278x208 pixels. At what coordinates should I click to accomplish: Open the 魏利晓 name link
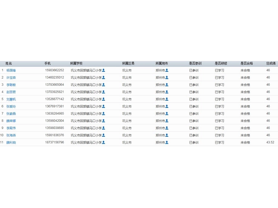(x=11, y=142)
